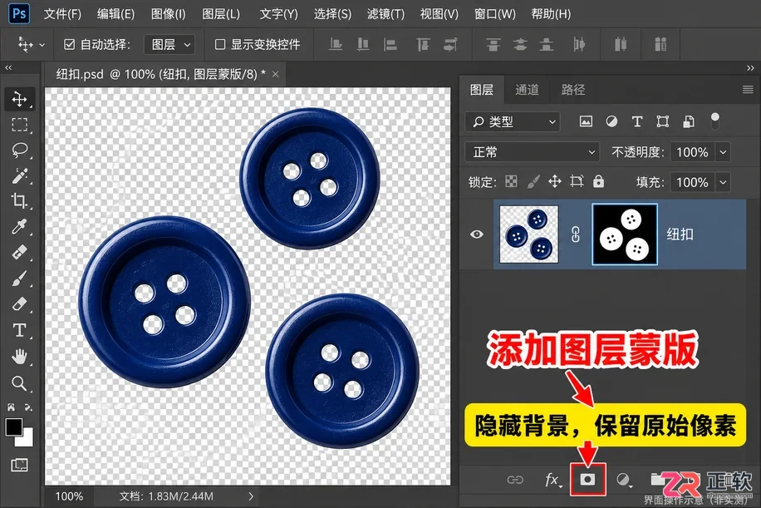761x508 pixels.
Task: Toggle layer filtering on/off switch
Action: 715,121
